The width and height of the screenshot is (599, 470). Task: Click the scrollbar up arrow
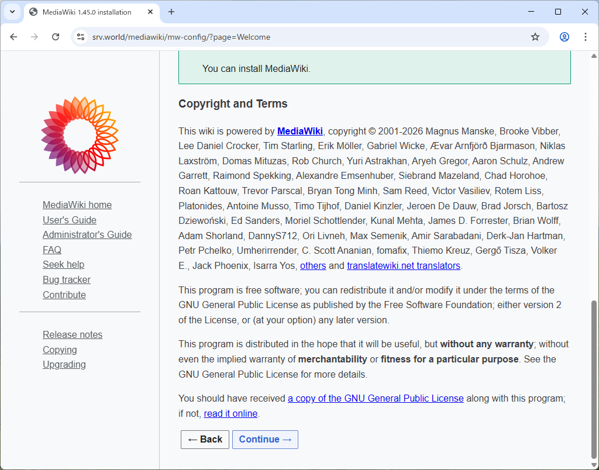point(594,56)
